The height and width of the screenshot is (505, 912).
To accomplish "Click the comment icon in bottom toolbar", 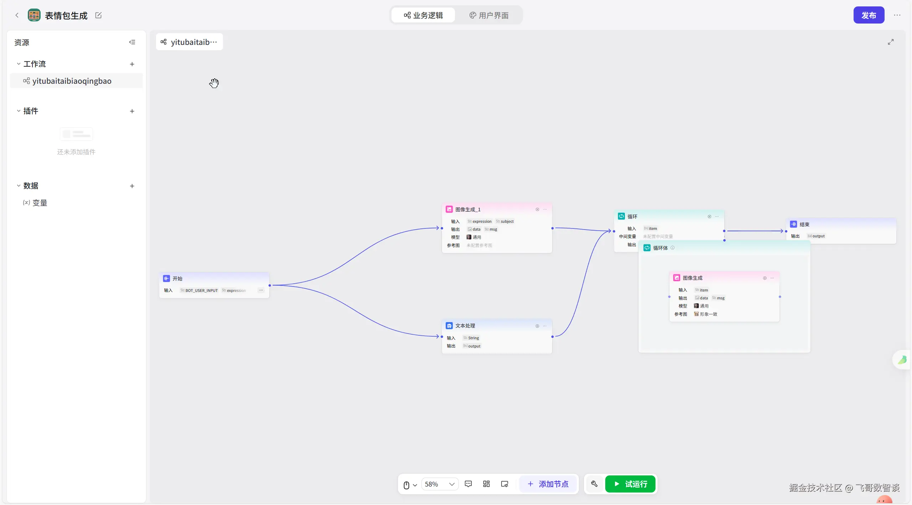I will point(468,484).
